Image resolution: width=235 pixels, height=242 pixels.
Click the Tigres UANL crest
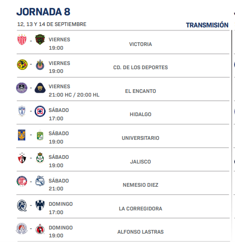(21, 135)
